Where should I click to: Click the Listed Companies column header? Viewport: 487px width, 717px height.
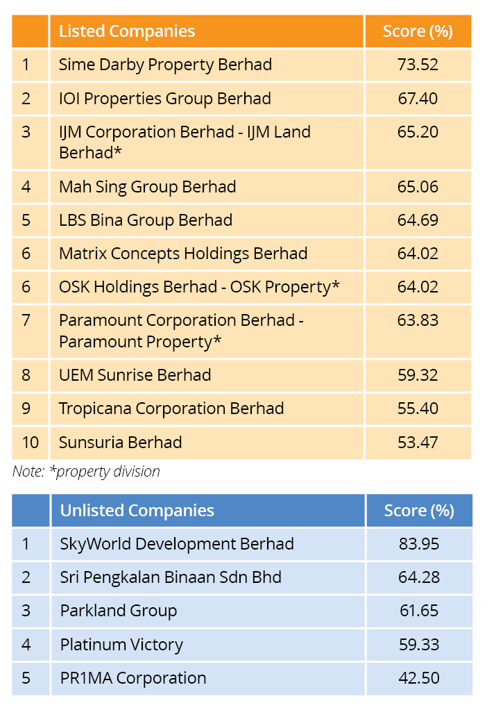click(127, 31)
